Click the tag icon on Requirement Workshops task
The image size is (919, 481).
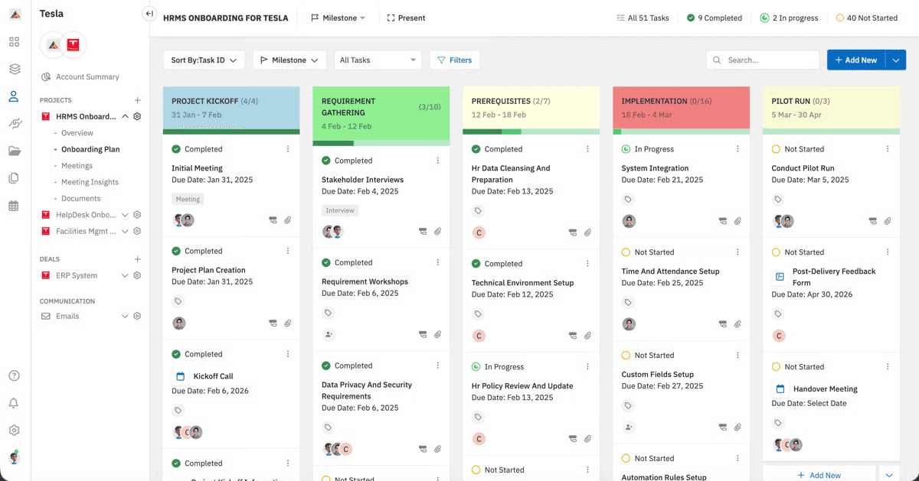(328, 313)
